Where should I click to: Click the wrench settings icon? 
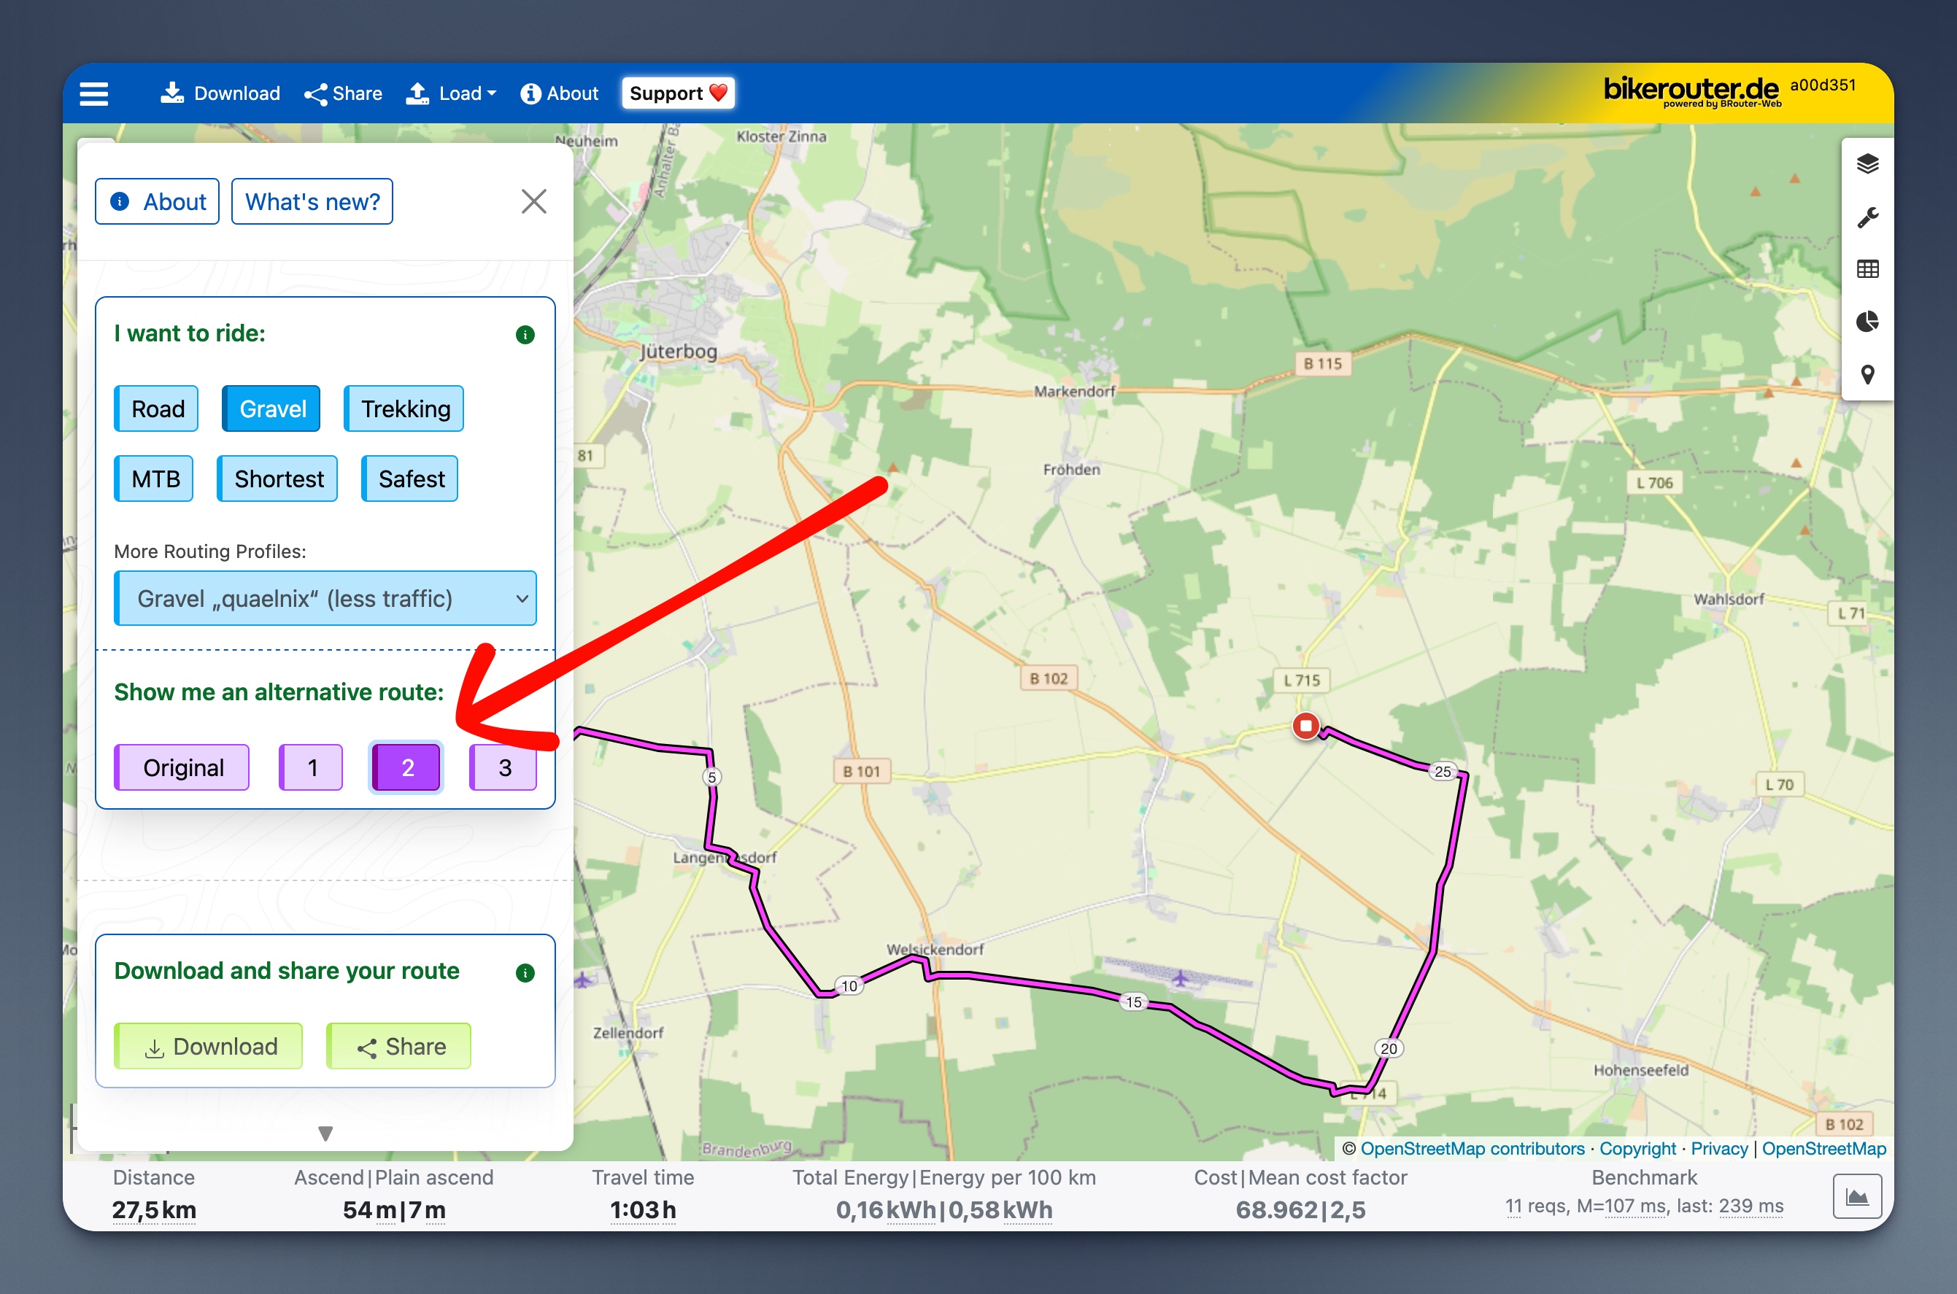click(x=1867, y=217)
